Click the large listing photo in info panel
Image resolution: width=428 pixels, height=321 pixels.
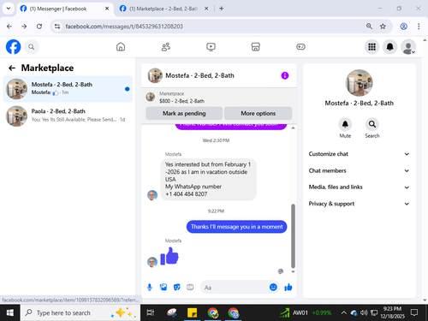click(359, 83)
